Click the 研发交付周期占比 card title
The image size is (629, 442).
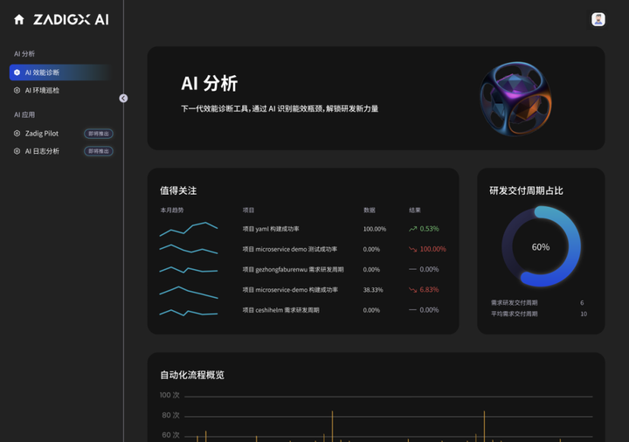526,190
